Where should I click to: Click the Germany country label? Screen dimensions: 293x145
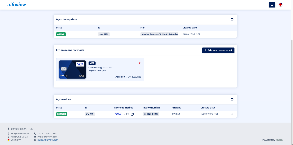pos(16,140)
